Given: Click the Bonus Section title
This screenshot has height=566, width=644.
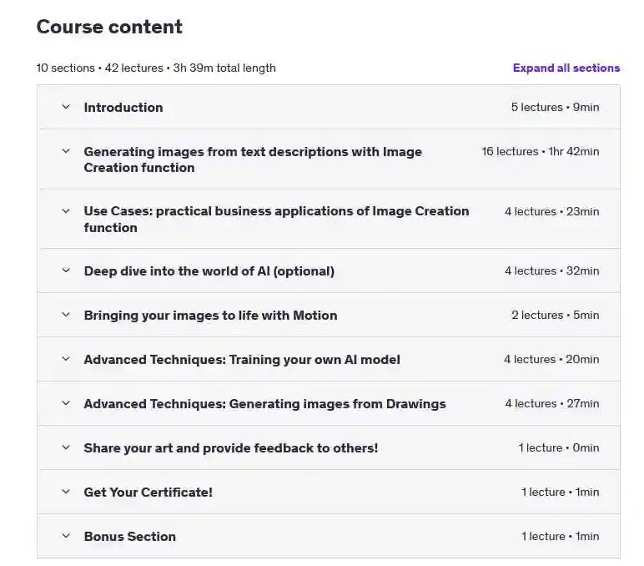Looking at the screenshot, I should (x=130, y=537).
